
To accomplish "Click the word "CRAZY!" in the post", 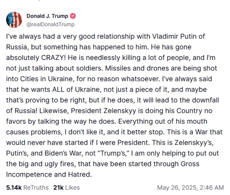I will click(54, 58).
